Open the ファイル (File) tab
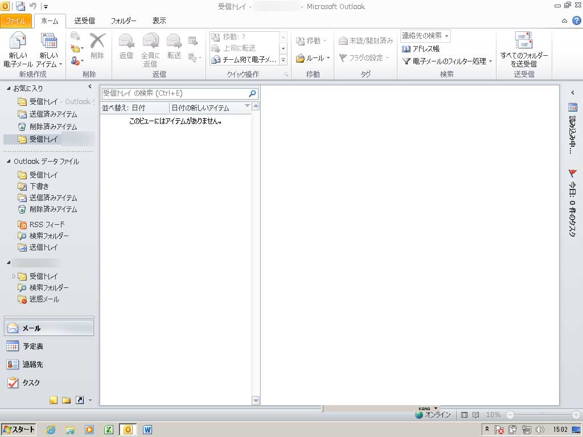The width and height of the screenshot is (583, 437). coord(15,21)
